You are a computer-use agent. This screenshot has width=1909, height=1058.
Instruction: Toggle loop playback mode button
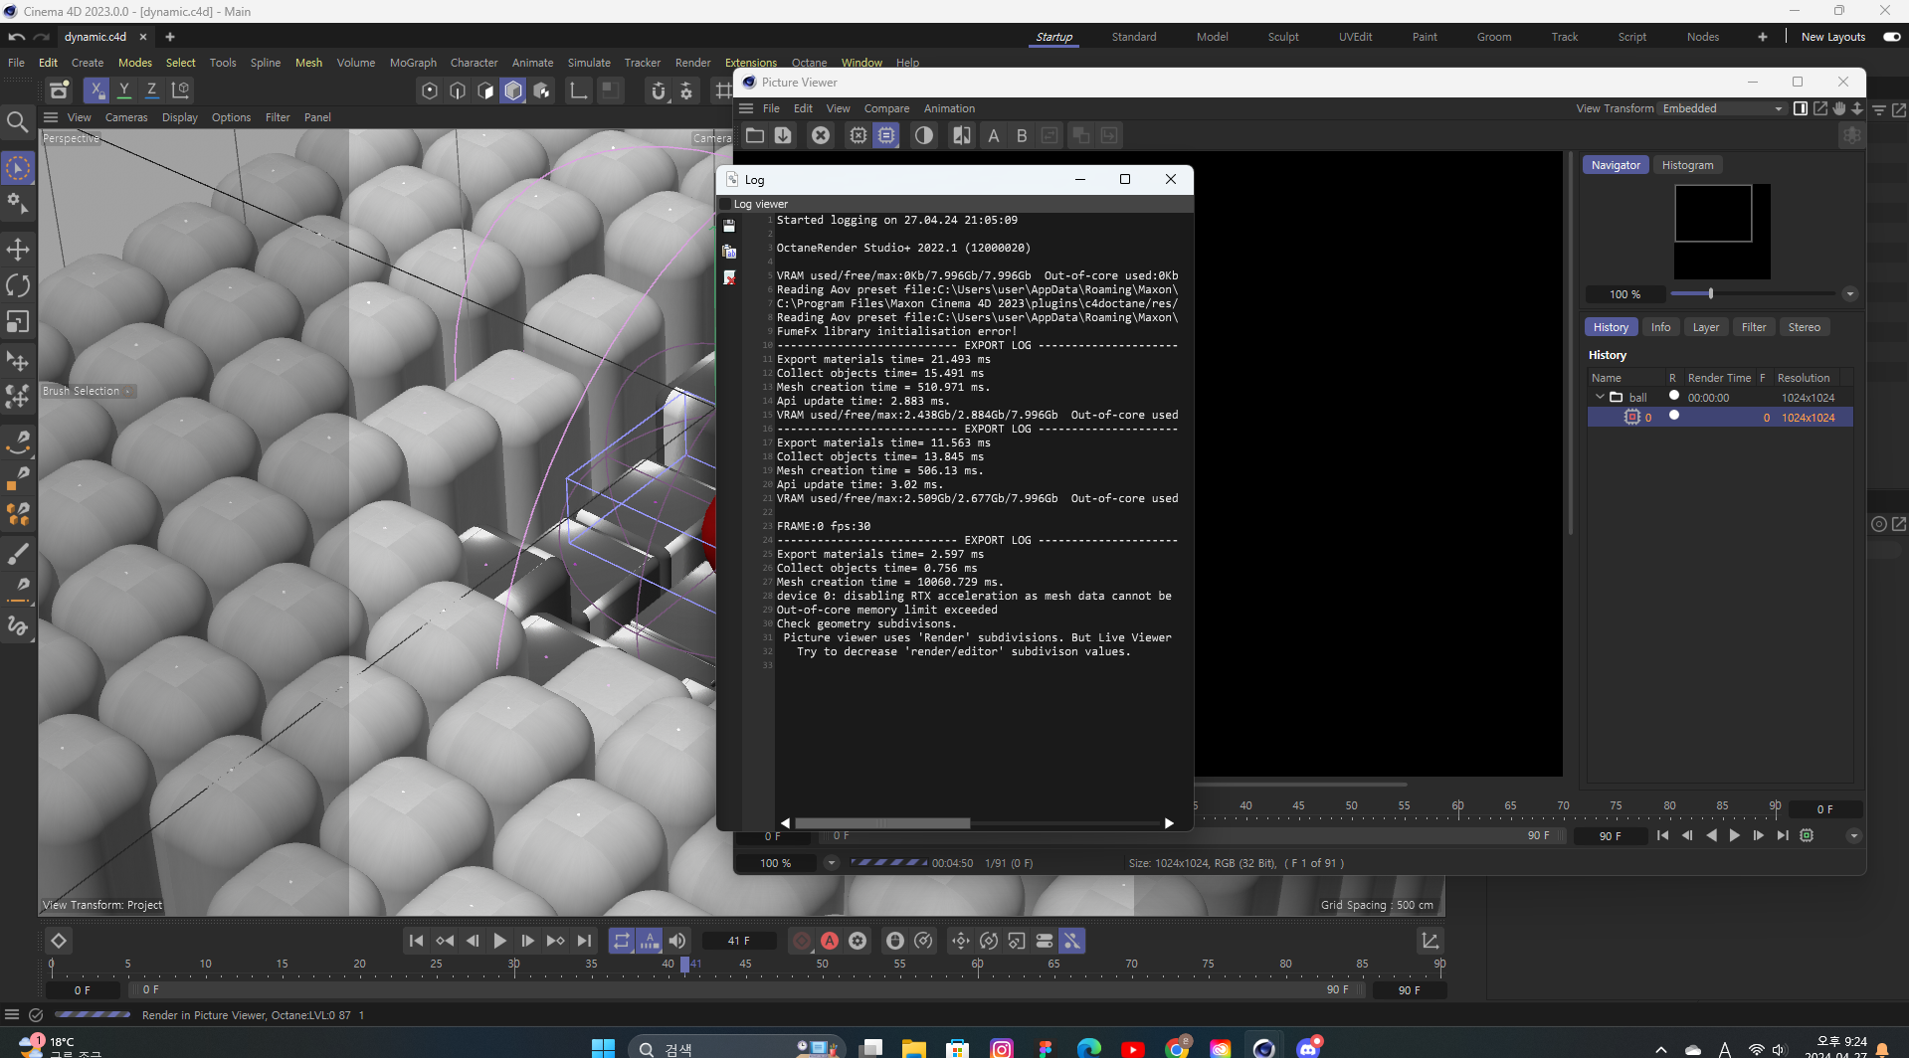tap(621, 941)
